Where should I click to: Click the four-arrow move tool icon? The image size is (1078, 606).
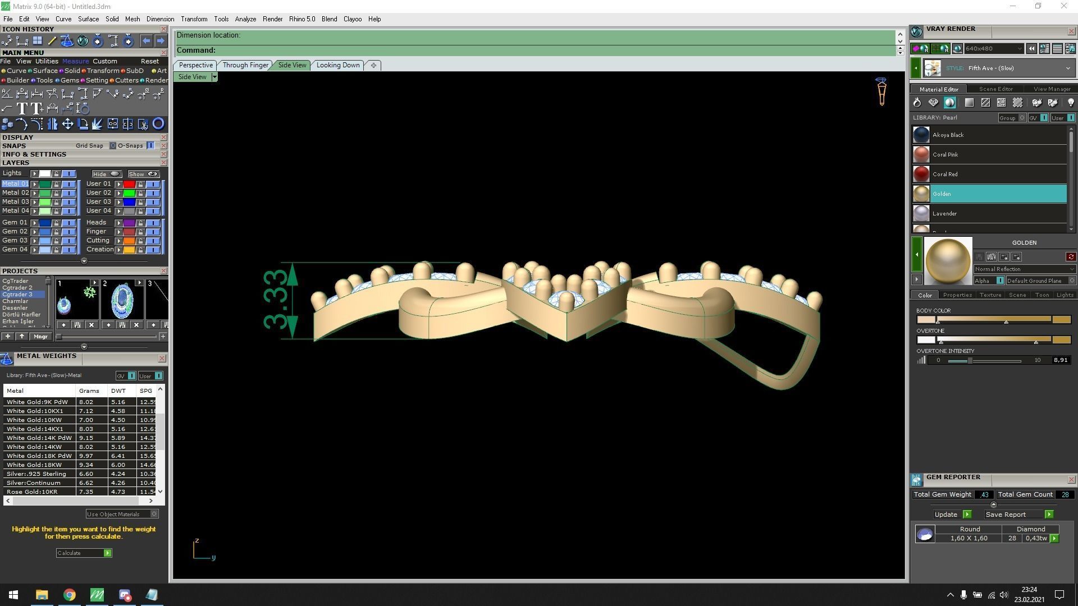[67, 124]
